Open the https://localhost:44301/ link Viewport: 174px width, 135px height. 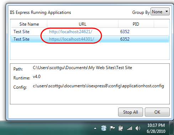(x=72, y=39)
